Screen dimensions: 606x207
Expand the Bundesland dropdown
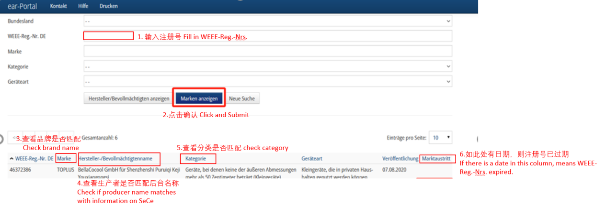(x=267, y=21)
